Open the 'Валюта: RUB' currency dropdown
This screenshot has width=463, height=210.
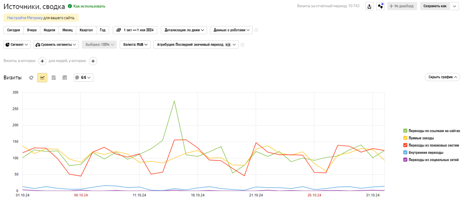(135, 45)
